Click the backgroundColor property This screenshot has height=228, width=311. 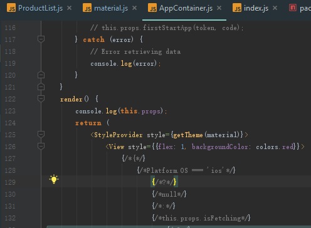point(220,147)
